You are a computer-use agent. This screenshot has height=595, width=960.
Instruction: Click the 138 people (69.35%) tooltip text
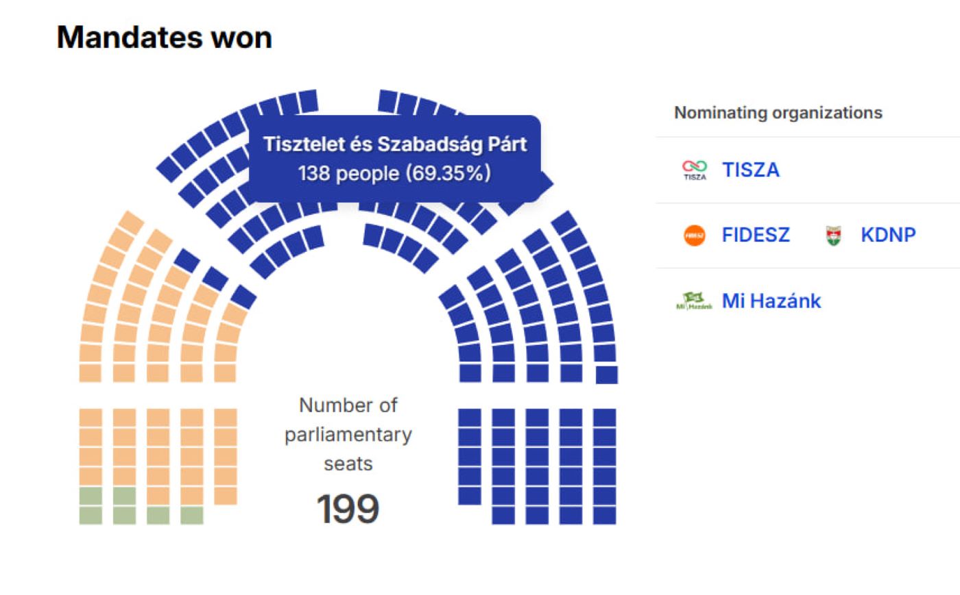[395, 173]
